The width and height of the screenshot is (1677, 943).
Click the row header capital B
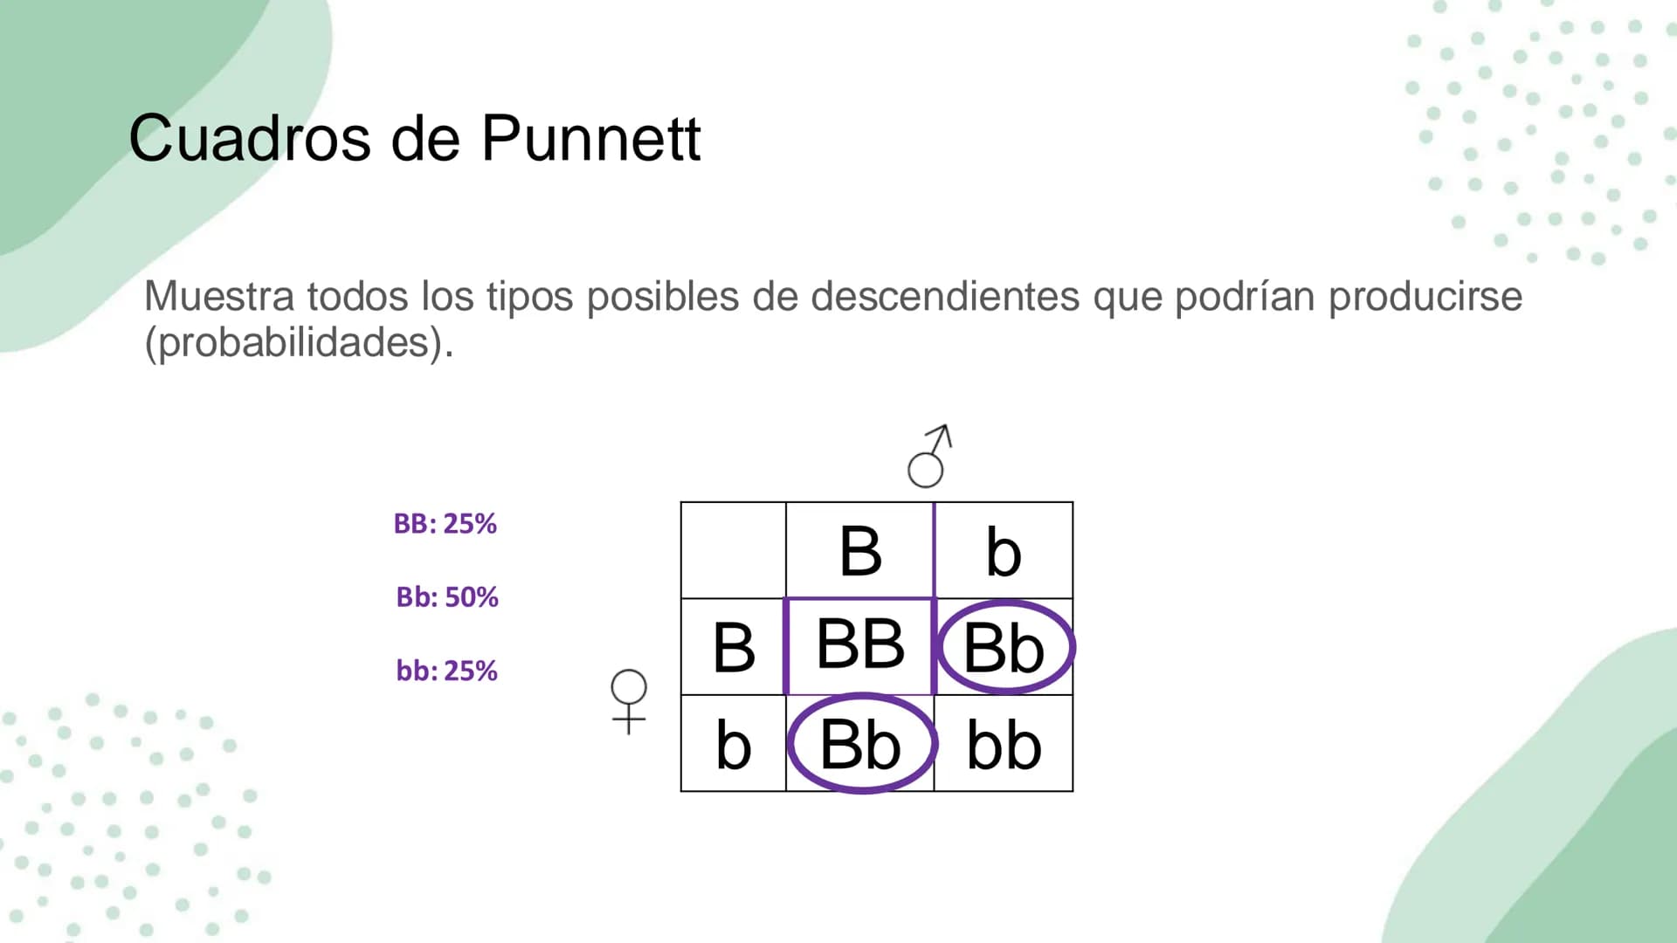pos(734,647)
